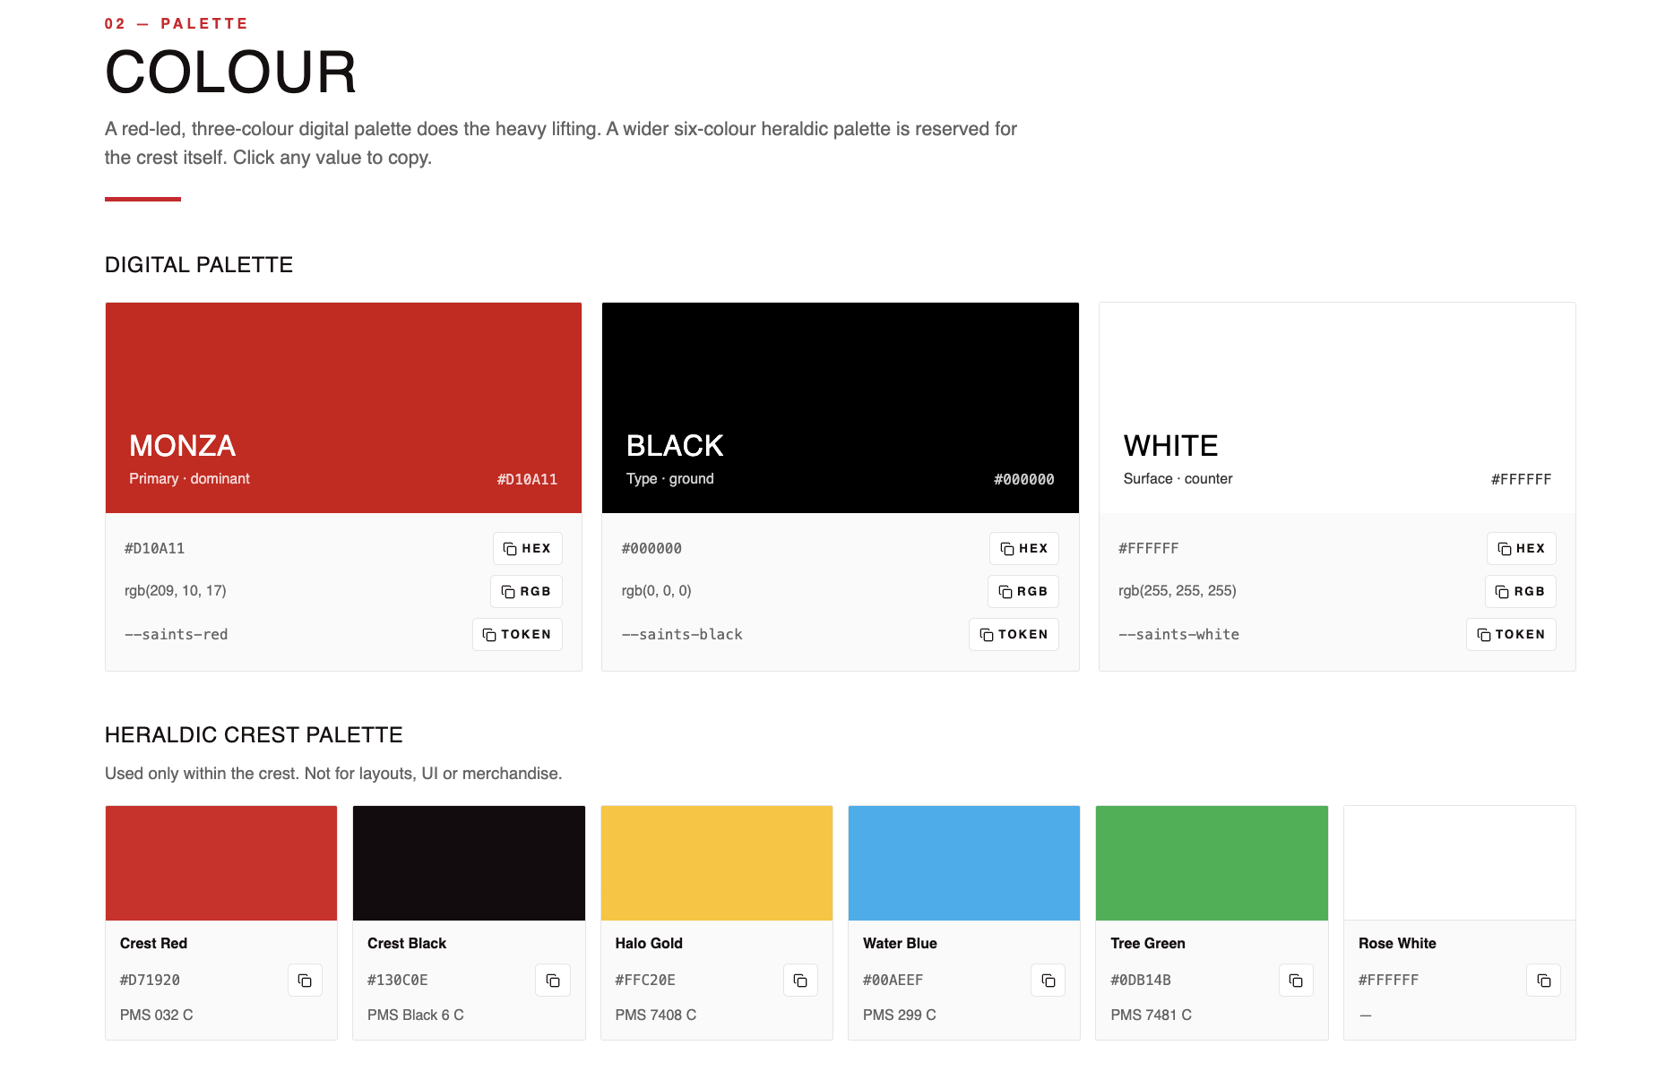This screenshot has height=1071, width=1674.
Task: Click the PMS 7408 C text
Action: click(656, 1015)
